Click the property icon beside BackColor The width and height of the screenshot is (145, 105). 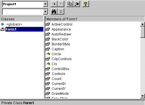tap(48, 39)
